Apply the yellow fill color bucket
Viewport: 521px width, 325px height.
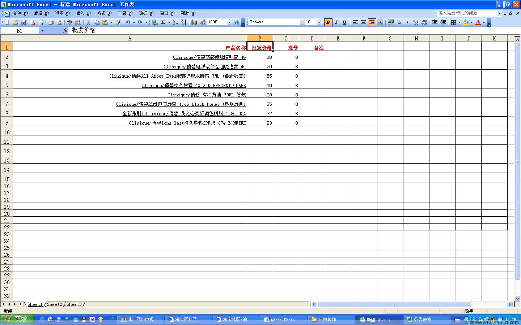466,22
